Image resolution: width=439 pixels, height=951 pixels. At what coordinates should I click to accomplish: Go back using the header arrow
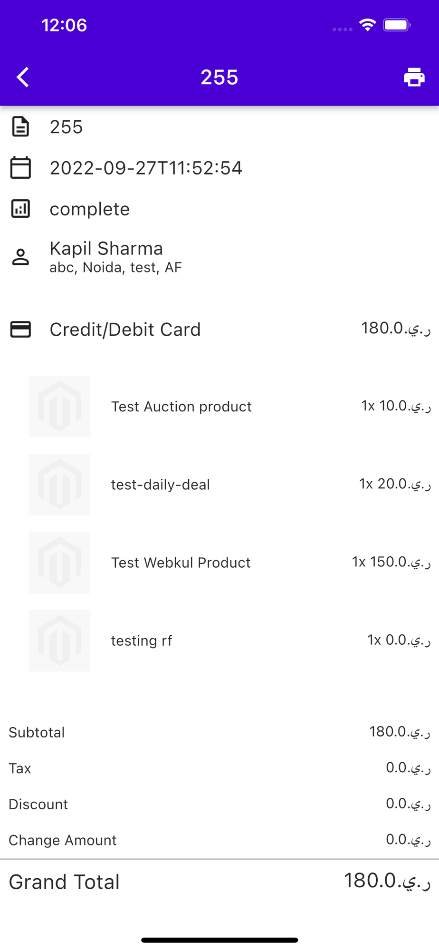pyautogui.click(x=23, y=77)
